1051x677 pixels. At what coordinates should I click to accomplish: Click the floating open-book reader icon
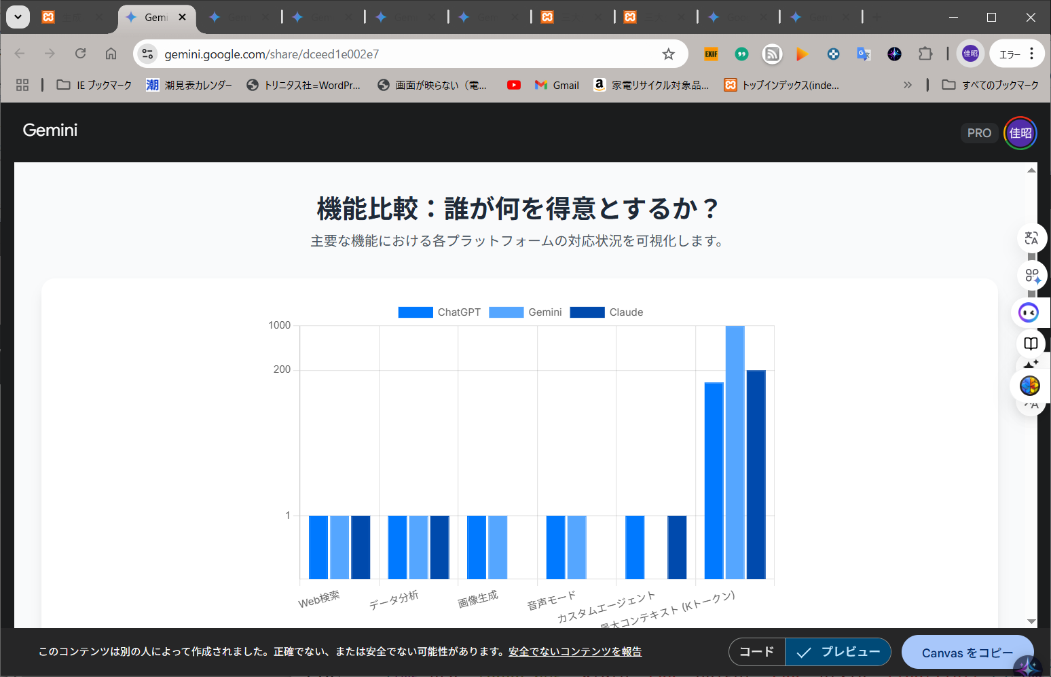click(1031, 344)
